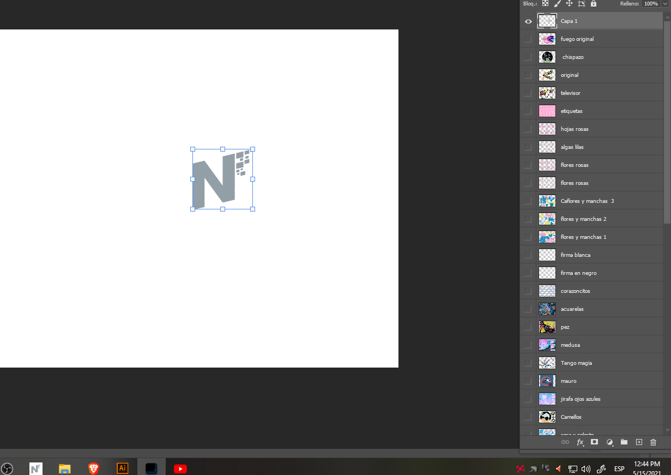Click top-left transform handle of logo
This screenshot has height=475, width=671.
[192, 149]
